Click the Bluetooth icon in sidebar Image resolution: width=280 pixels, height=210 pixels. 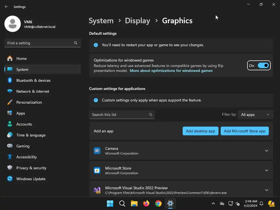(10, 80)
